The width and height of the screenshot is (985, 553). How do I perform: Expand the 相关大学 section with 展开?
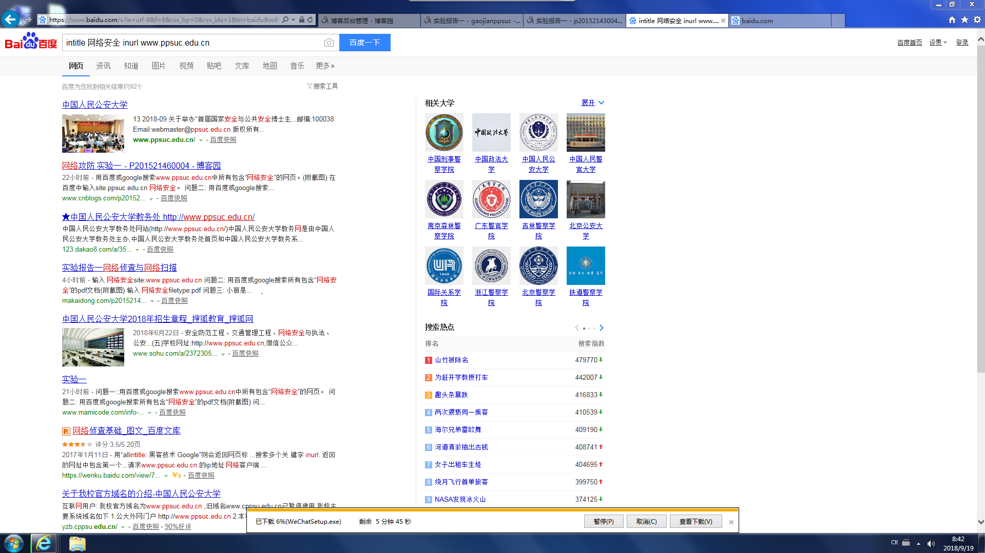coord(593,103)
